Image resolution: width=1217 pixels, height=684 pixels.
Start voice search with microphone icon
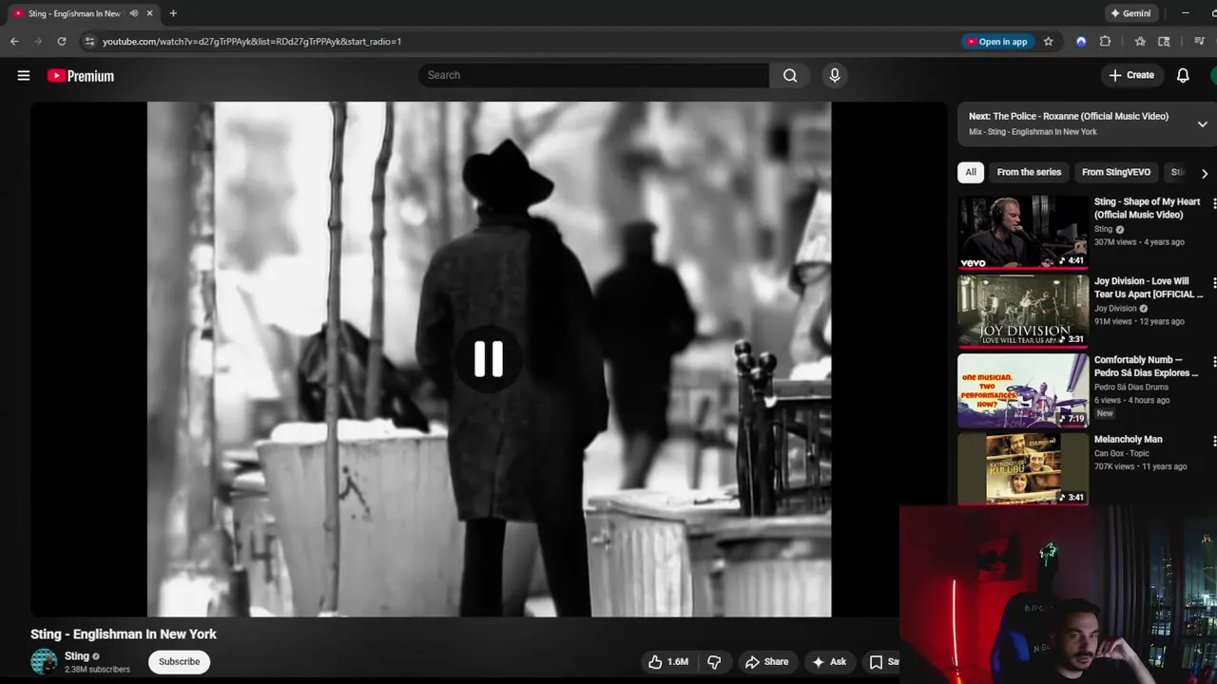pyautogui.click(x=835, y=75)
